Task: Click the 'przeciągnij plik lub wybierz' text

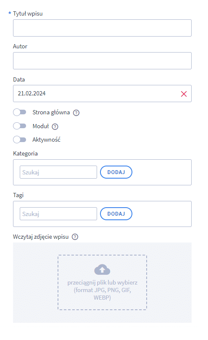Action: 103,282
